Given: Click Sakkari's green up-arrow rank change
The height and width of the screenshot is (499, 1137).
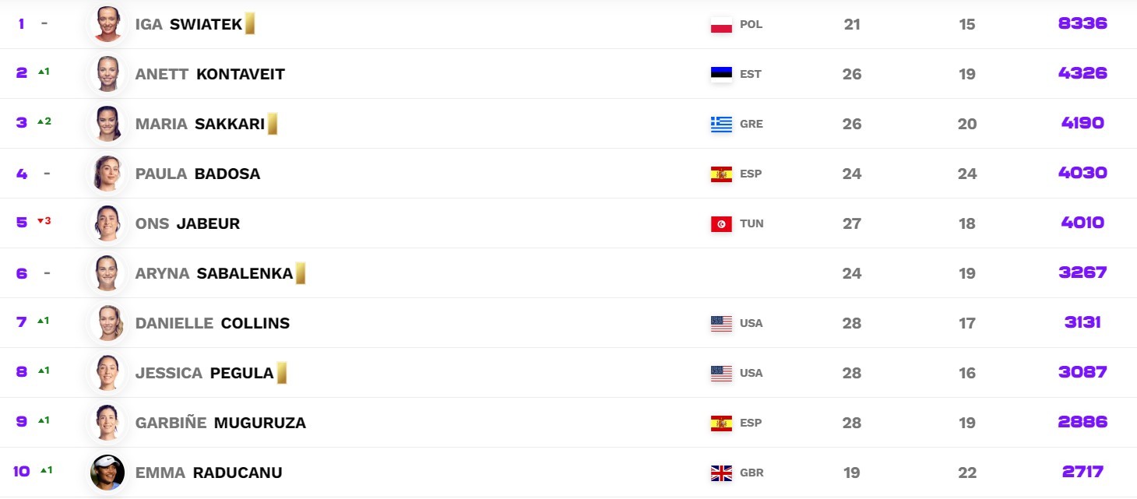Looking at the screenshot, I should click(x=44, y=121).
